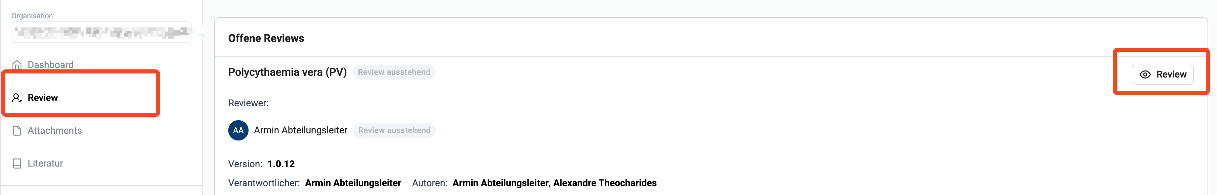Click reviewer name Armin Abteilungsleiter beside avatar
Image resolution: width=1217 pixels, height=195 pixels.
(x=300, y=130)
